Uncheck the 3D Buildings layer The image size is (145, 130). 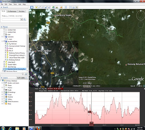click(4, 92)
